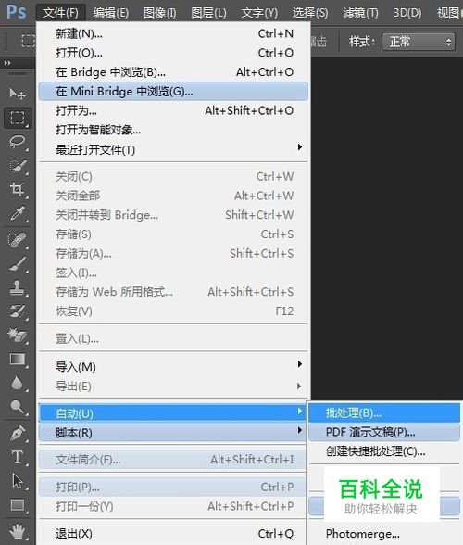Click the 存储(S) menu entry
The width and height of the screenshot is (463, 545).
(x=173, y=234)
